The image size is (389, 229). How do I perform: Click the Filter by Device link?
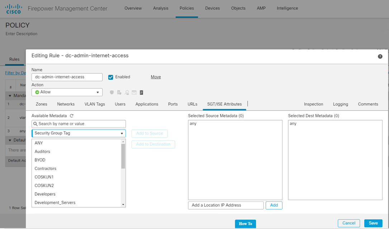[15, 73]
